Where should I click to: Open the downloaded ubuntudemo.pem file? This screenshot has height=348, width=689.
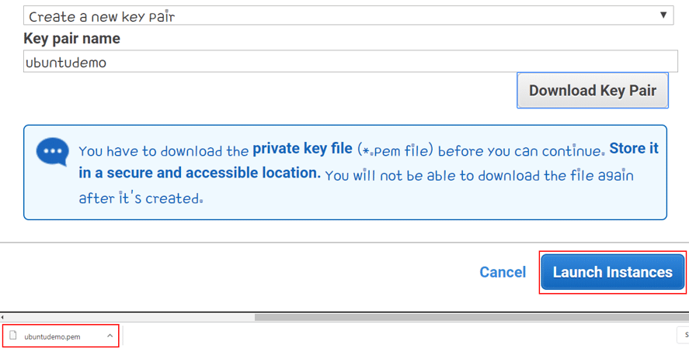pos(52,336)
